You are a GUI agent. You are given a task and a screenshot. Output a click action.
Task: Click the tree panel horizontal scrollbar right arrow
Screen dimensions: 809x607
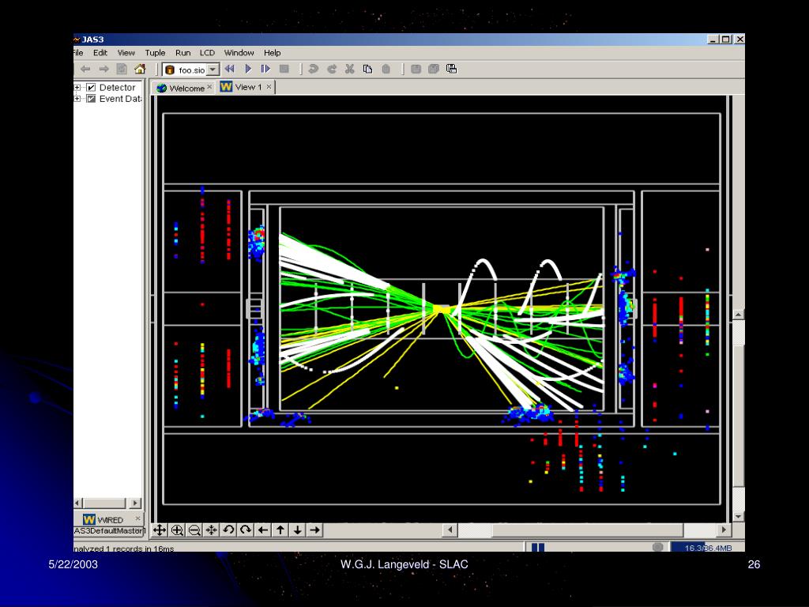click(135, 503)
